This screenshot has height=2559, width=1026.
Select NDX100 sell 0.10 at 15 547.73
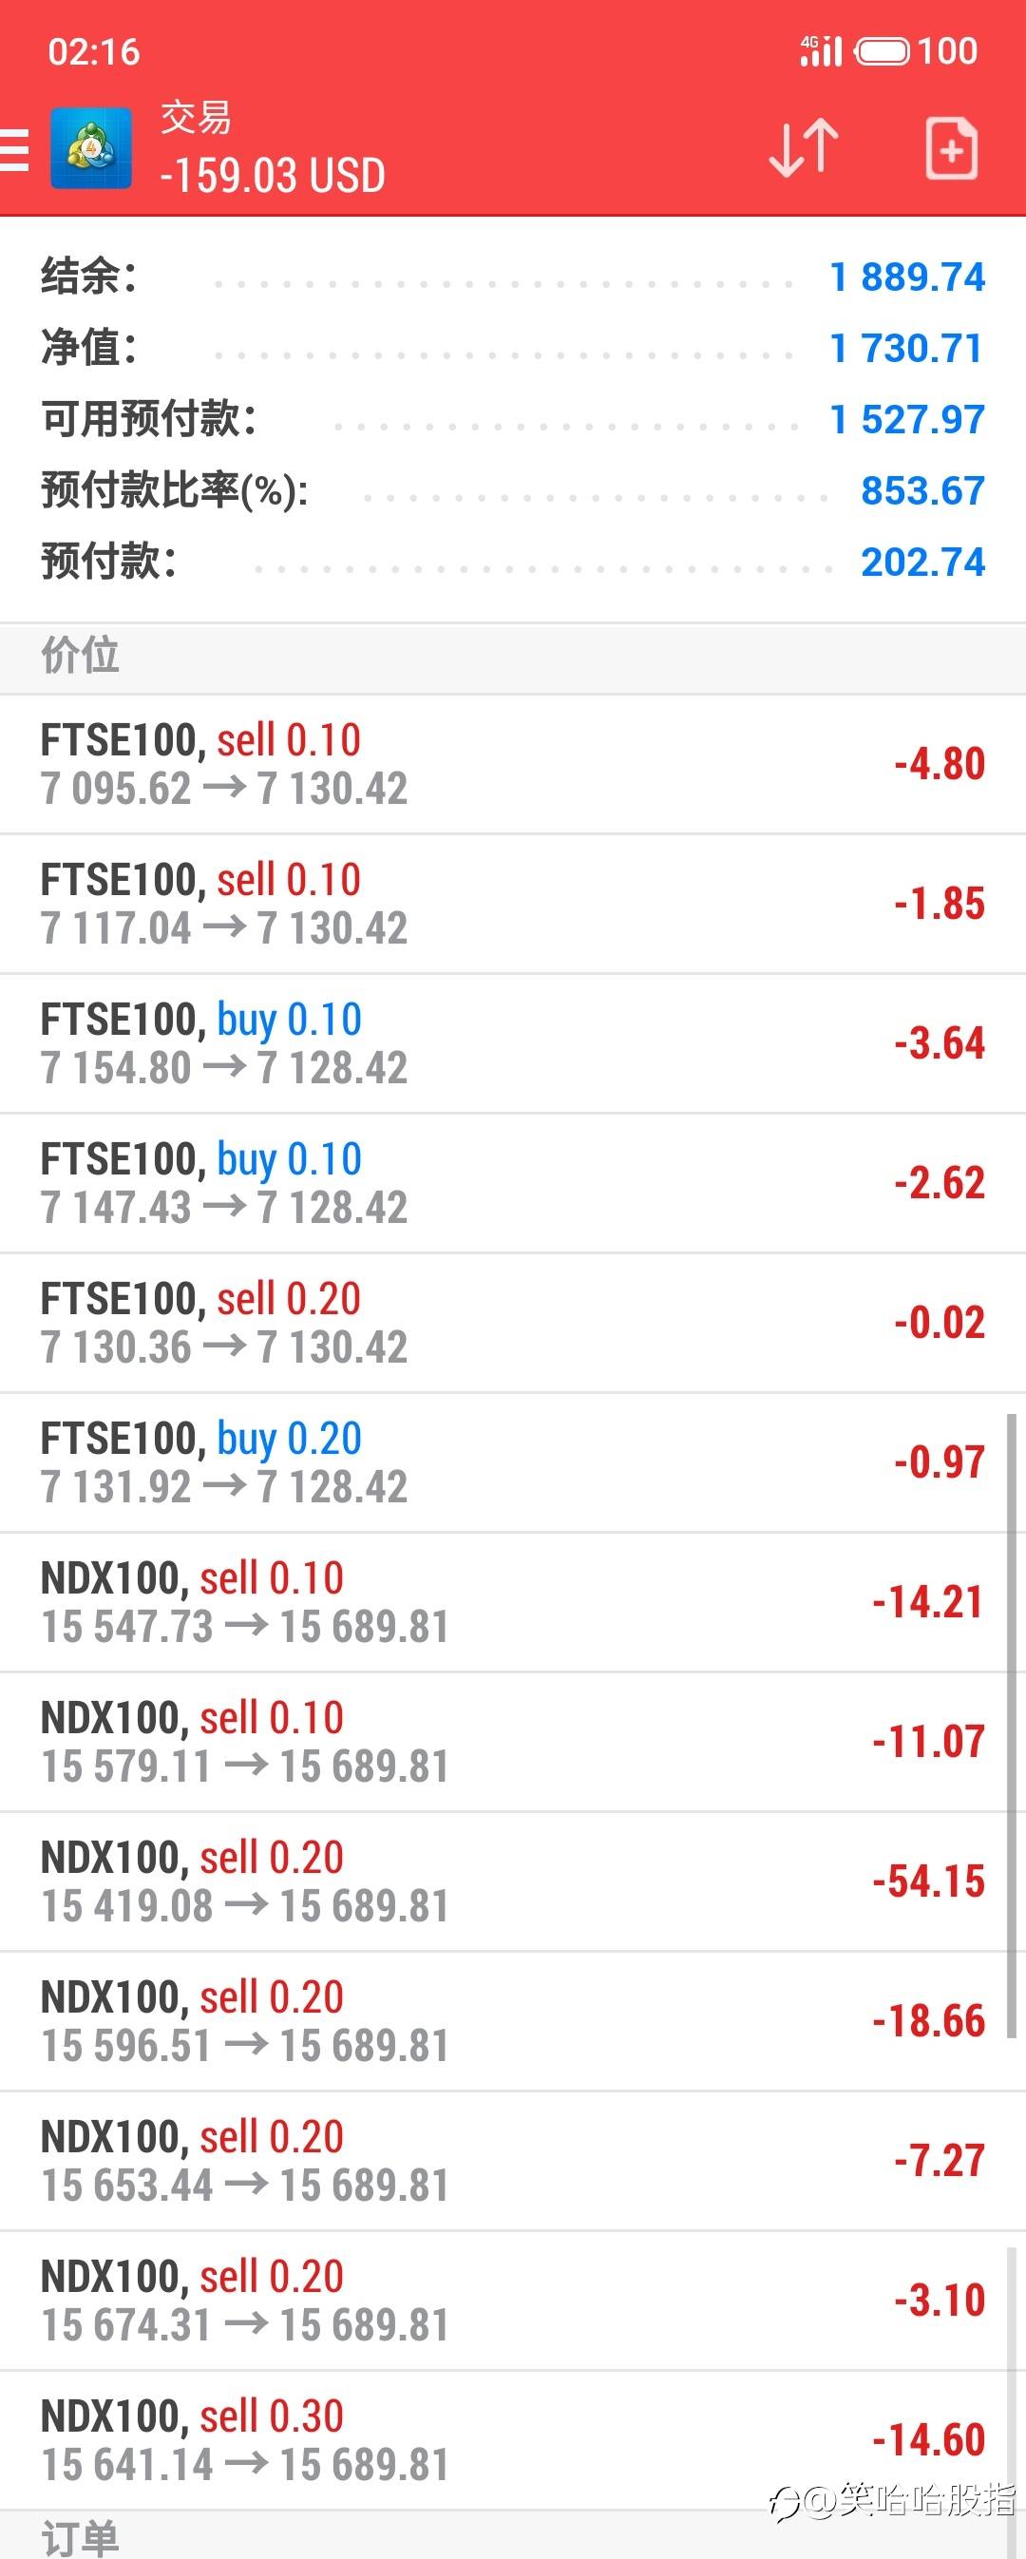(512, 1602)
